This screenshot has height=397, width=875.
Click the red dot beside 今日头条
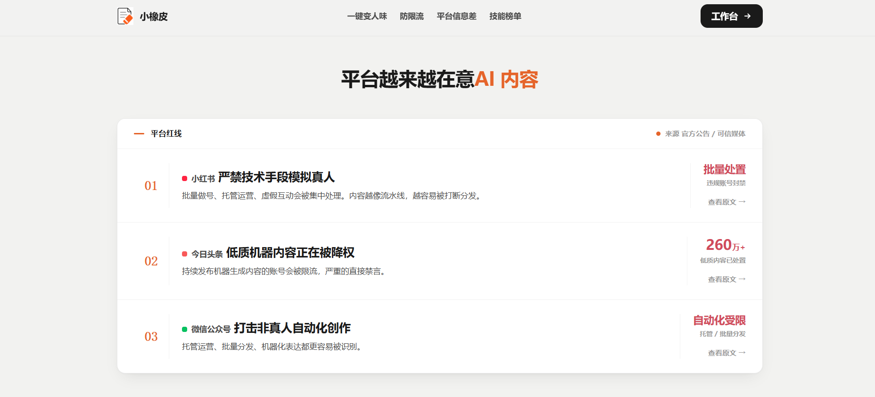[185, 254]
